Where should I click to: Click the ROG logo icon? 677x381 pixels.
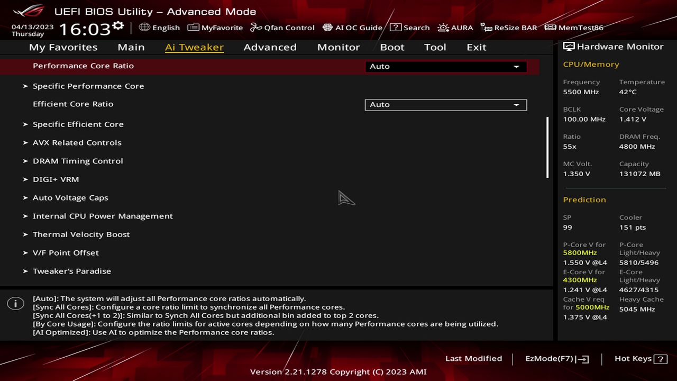[29, 11]
